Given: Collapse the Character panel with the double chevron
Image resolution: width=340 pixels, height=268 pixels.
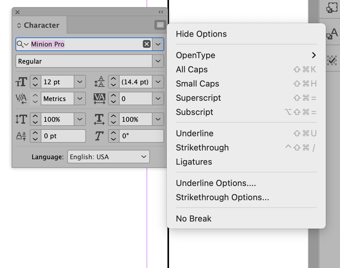Looking at the screenshot, I should [x=161, y=12].
